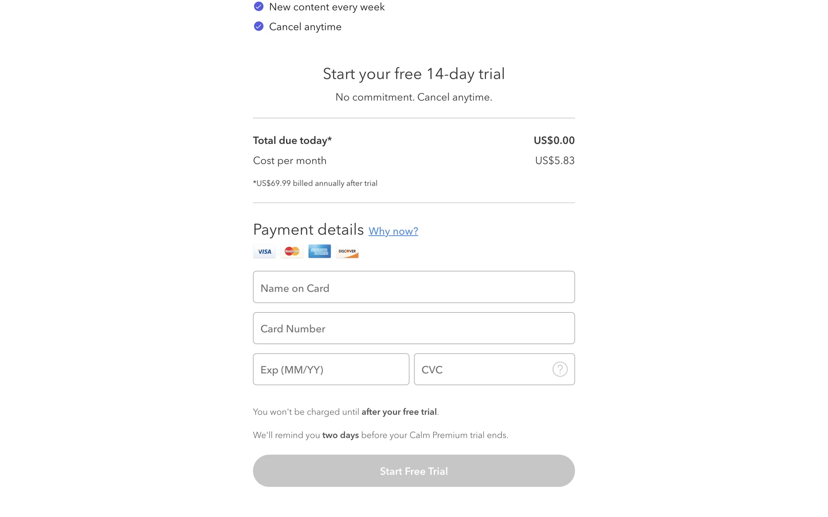This screenshot has height=517, width=828.
Task: Click the Mastercard logo
Action: pyautogui.click(x=292, y=252)
